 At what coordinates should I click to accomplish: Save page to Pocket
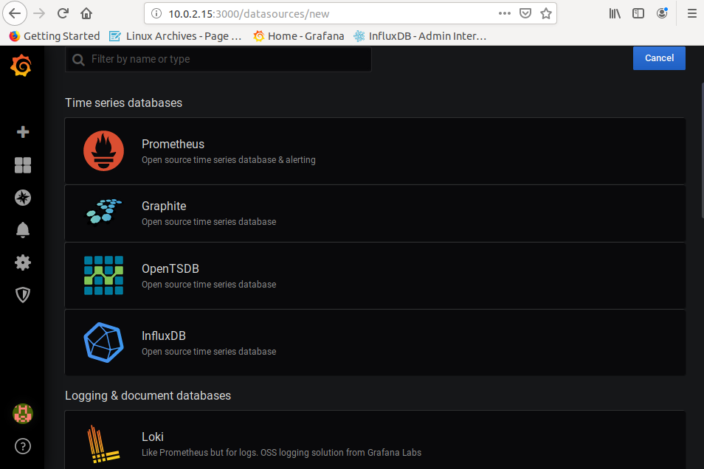(525, 13)
